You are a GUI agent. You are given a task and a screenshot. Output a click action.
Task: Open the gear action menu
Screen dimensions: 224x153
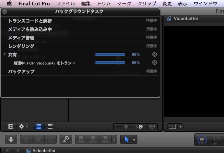point(23,126)
